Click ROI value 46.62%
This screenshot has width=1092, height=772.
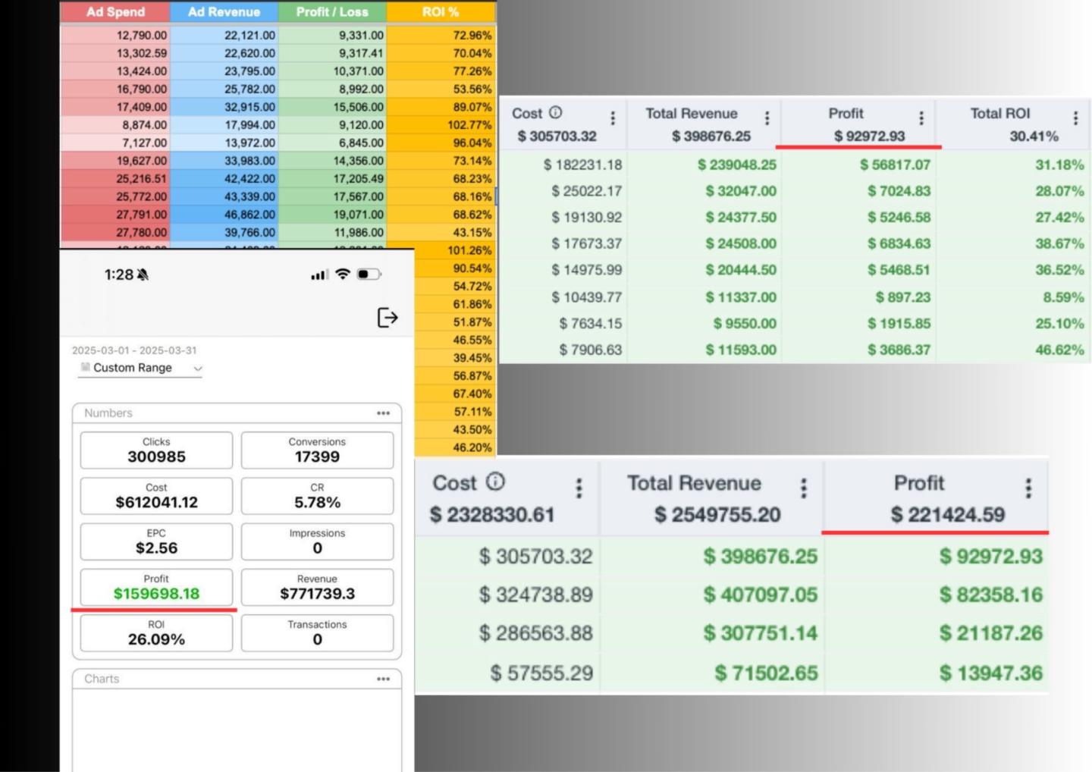coord(1059,350)
